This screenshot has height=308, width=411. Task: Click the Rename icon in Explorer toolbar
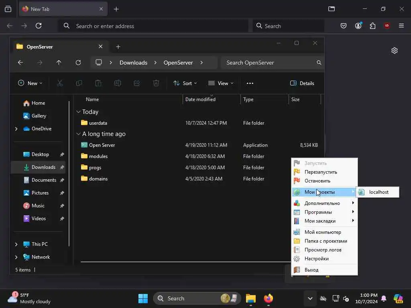coord(118,83)
